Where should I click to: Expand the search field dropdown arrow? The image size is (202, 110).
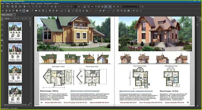tap(137, 6)
